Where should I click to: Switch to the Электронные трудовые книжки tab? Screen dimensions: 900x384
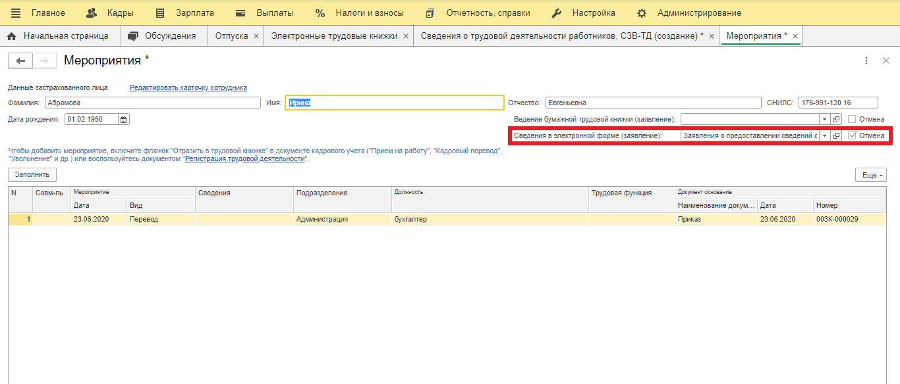coord(334,36)
